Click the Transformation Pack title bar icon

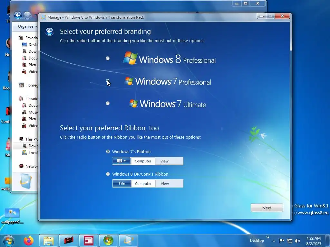tap(44, 17)
